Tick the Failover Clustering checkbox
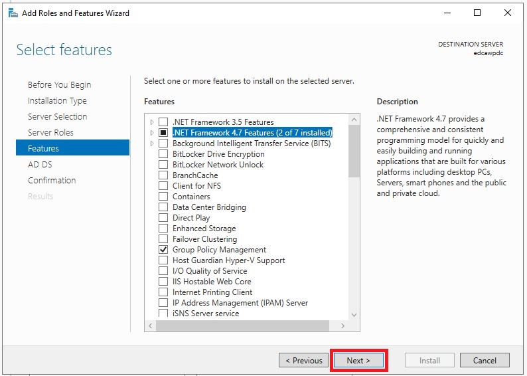This screenshot has height=376, width=527. pyautogui.click(x=163, y=239)
